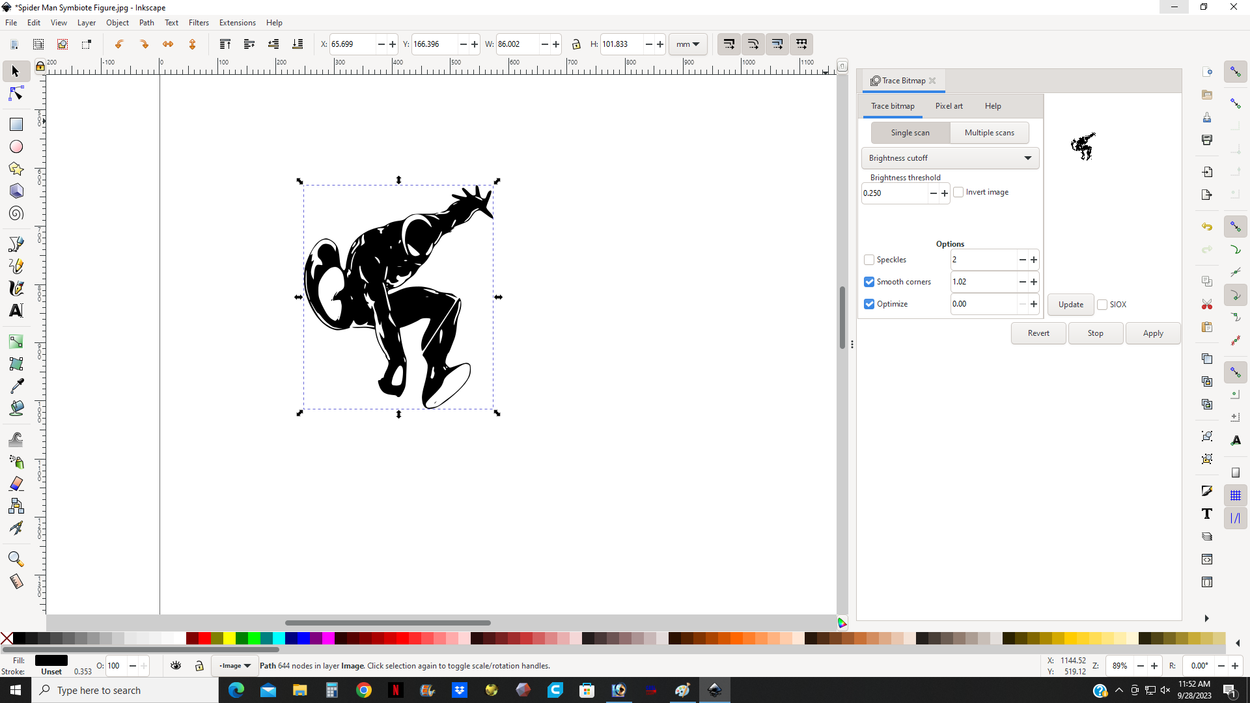The height and width of the screenshot is (703, 1250).
Task: Select the Rectangle tool
Action: (16, 124)
